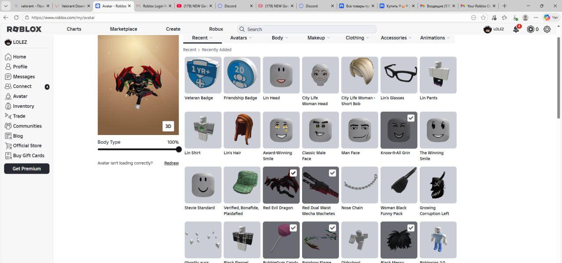The width and height of the screenshot is (562, 263).
Task: Click the Redraw link
Action: (x=171, y=163)
